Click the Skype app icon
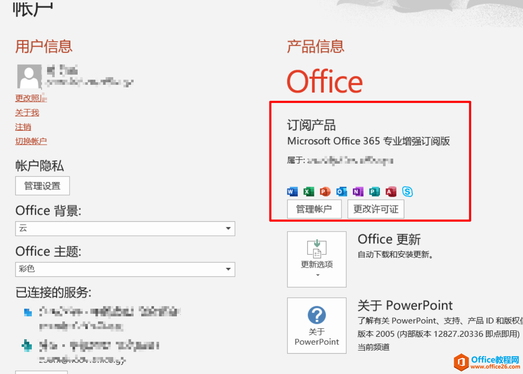This screenshot has height=374, width=523. tap(407, 192)
